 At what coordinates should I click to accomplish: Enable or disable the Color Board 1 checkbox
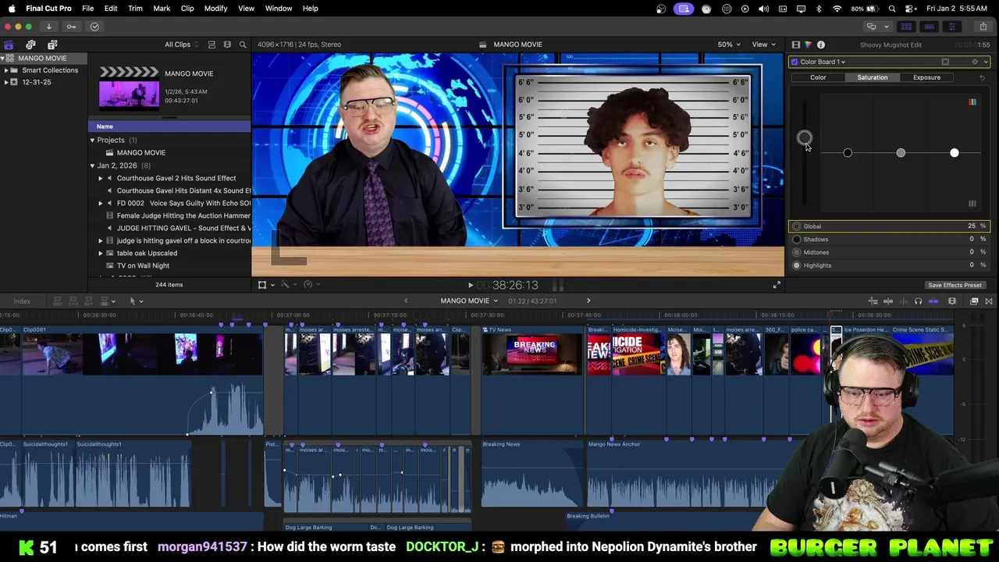(795, 62)
